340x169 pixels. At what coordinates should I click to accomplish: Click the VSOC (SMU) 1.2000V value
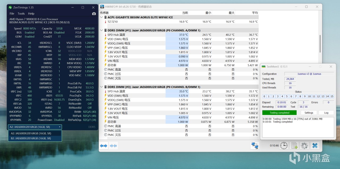90,43
